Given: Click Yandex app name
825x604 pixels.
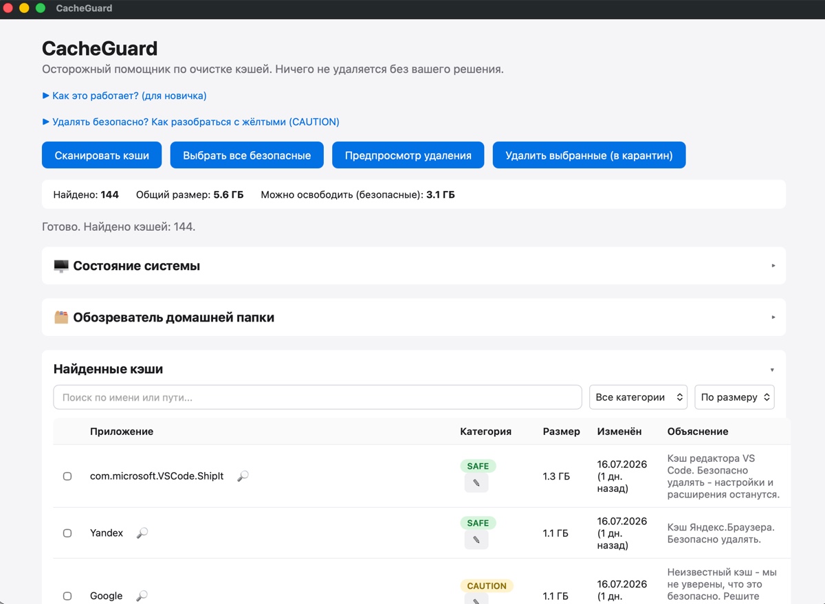Looking at the screenshot, I should [x=107, y=533].
